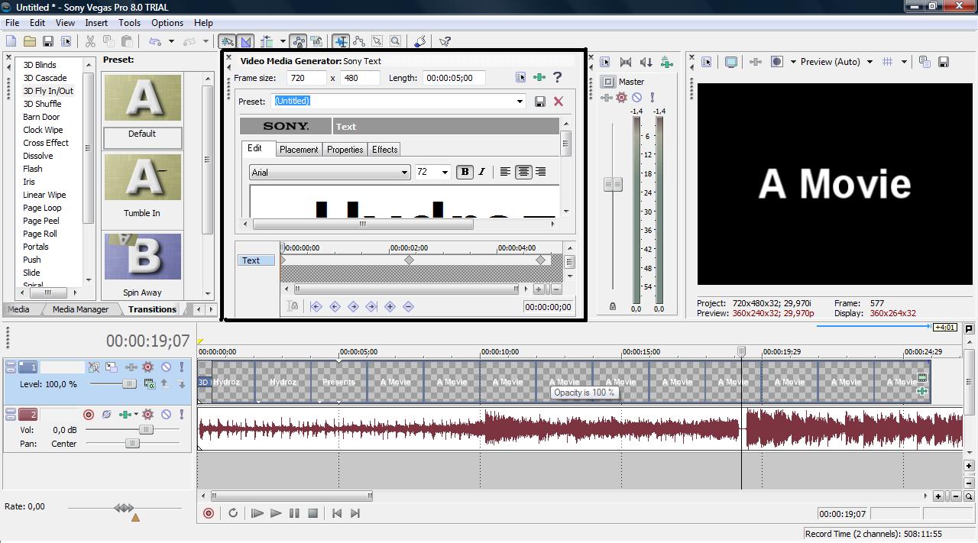The image size is (978, 543).
Task: Open project properties from the main toolbar
Action: click(66, 41)
